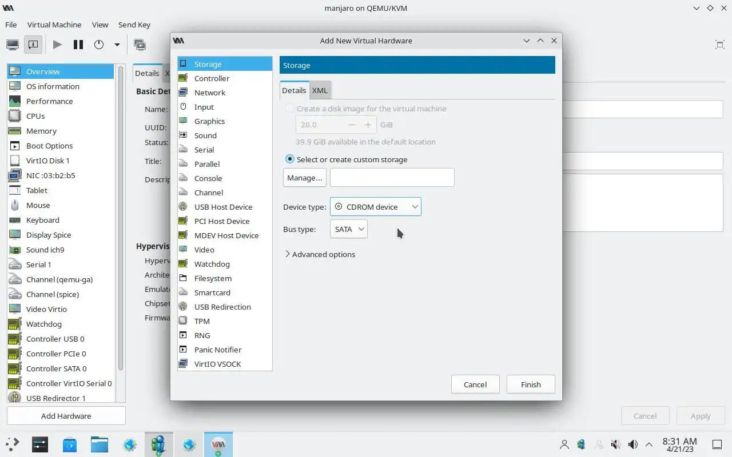Select VirtIO Disk 1 in main window
The width and height of the screenshot is (732, 457).
[61, 161]
